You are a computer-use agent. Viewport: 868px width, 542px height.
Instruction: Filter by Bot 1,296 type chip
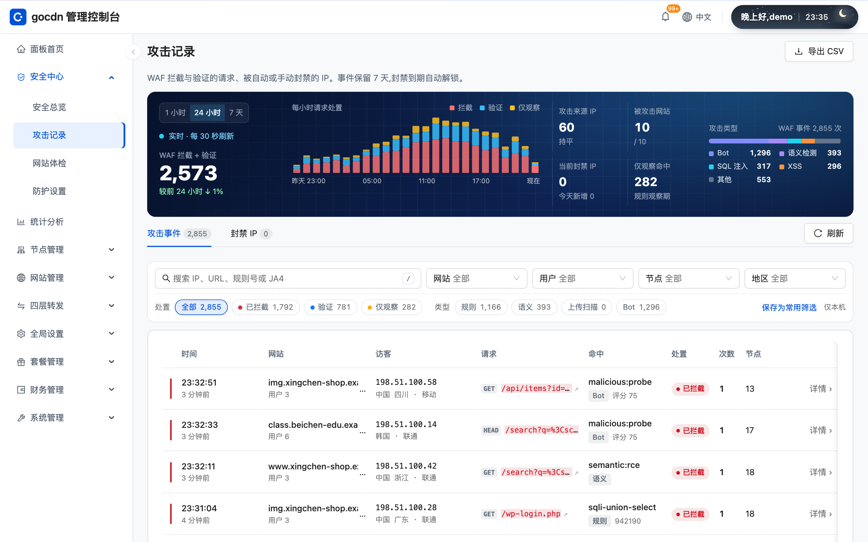pyautogui.click(x=641, y=307)
